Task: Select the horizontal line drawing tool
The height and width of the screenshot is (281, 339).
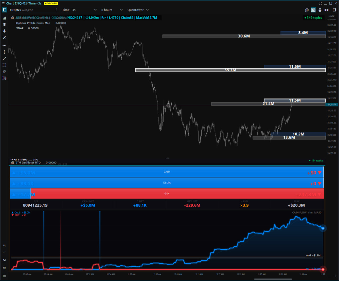Action: click(4, 46)
